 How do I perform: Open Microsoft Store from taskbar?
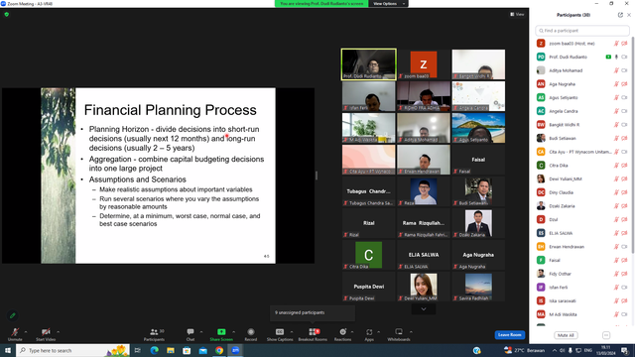tap(187, 350)
